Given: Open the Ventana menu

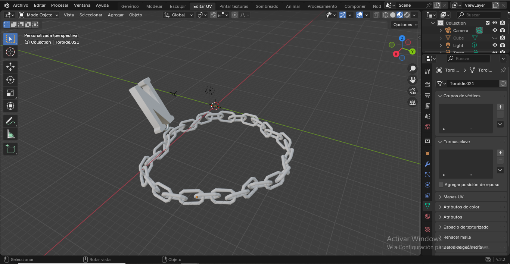Looking at the screenshot, I should tap(82, 5).
